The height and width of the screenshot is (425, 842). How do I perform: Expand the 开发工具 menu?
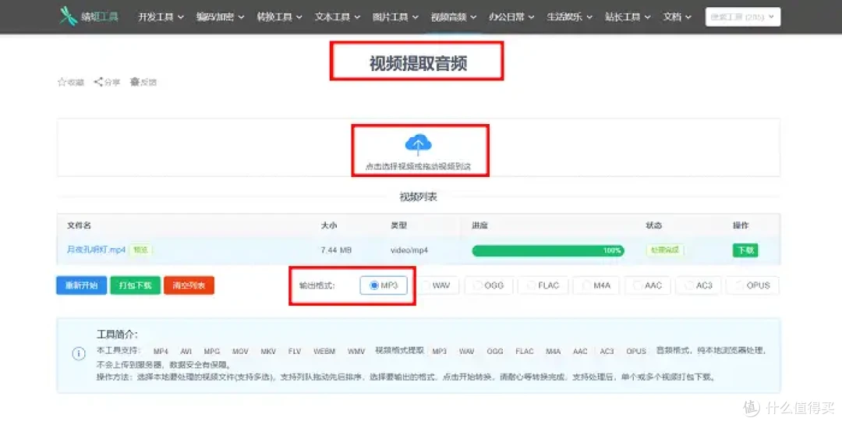[x=161, y=16]
